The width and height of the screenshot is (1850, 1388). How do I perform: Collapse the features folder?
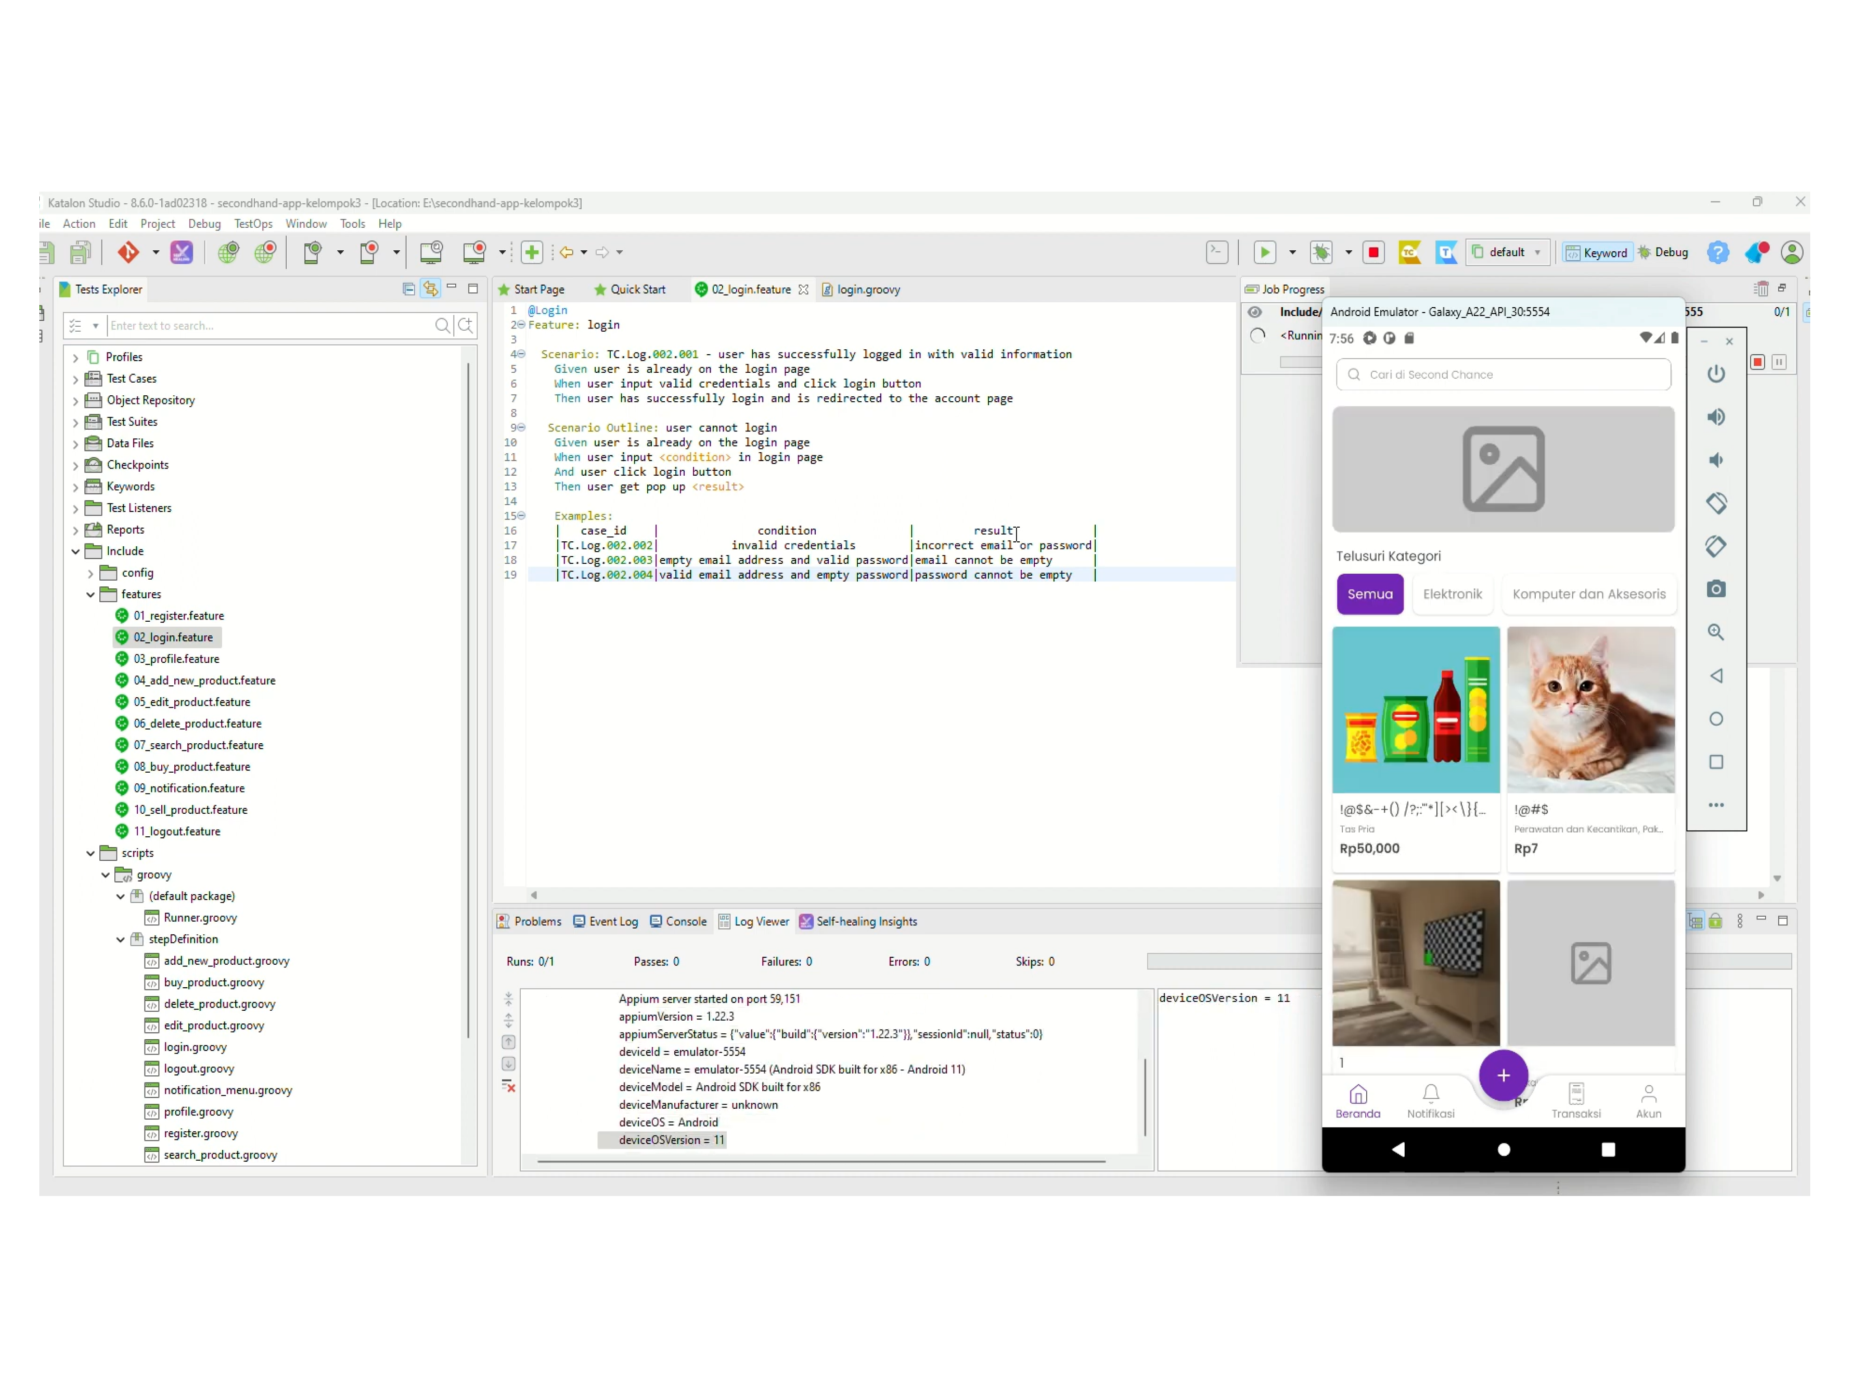90,595
